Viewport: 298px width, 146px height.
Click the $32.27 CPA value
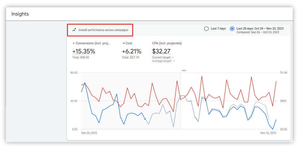161,51
